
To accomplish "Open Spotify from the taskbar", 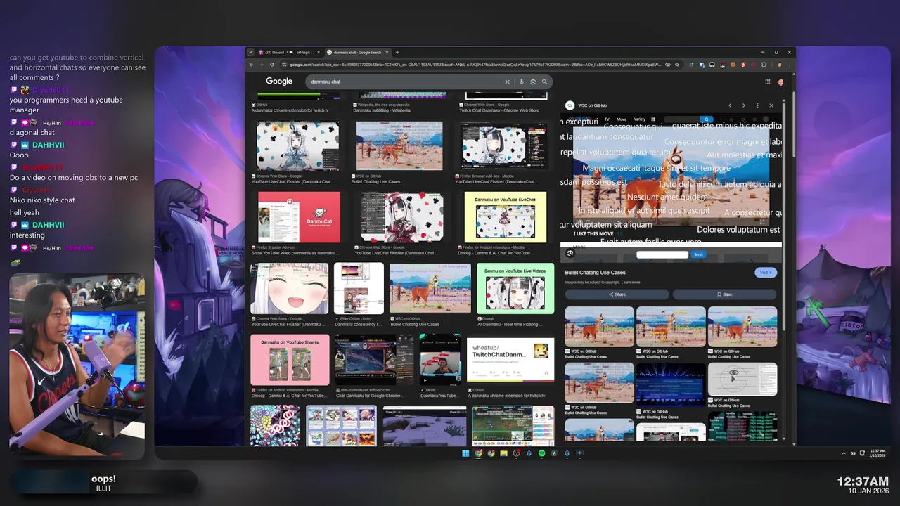I will (541, 453).
